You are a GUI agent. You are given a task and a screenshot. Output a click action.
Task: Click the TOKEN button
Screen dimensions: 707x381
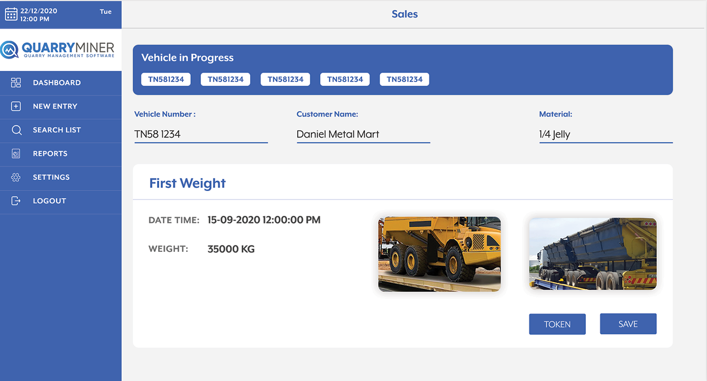(557, 324)
